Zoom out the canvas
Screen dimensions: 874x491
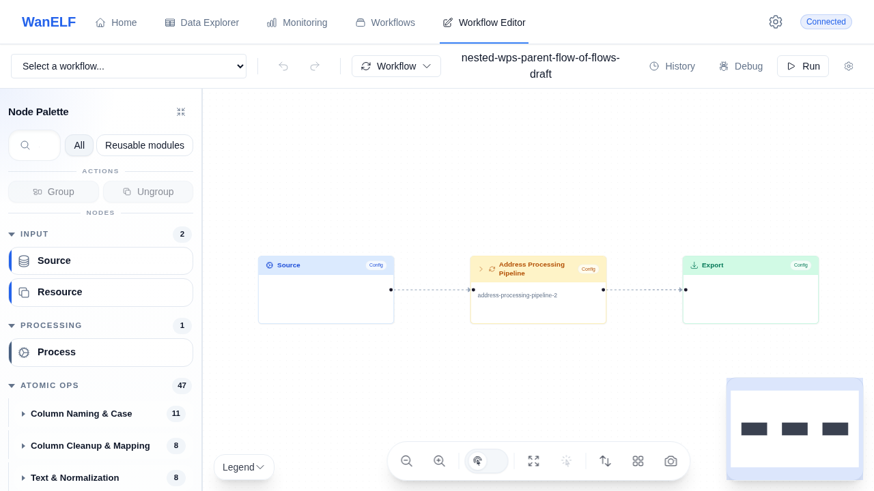(406, 461)
